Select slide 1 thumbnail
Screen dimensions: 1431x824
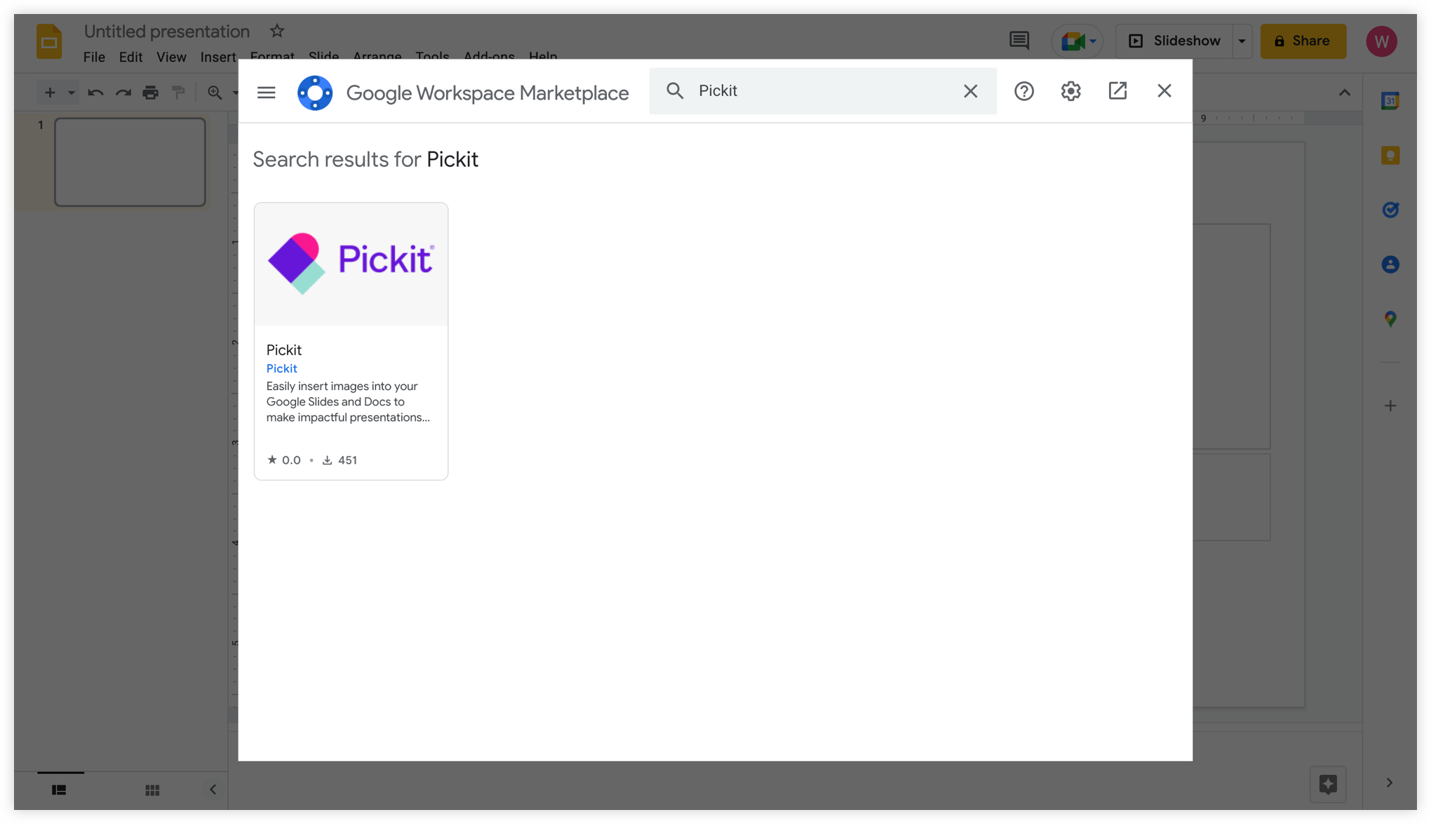point(130,162)
